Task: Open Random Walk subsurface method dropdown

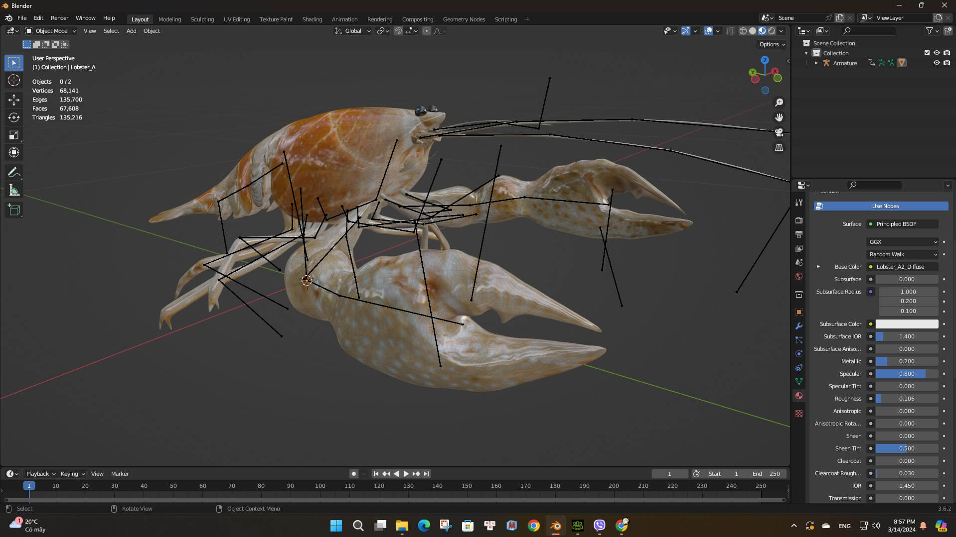Action: (x=903, y=254)
